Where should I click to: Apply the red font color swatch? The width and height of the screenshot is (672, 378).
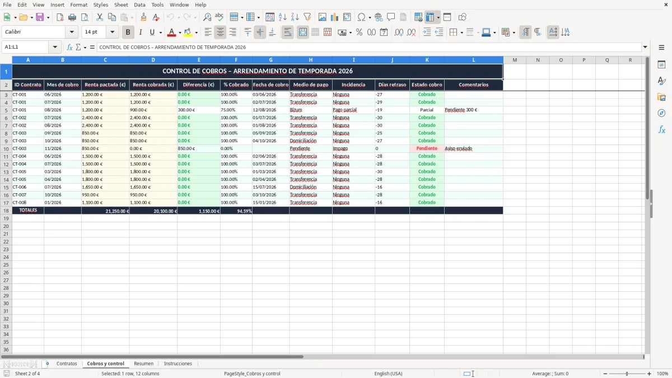click(x=172, y=32)
